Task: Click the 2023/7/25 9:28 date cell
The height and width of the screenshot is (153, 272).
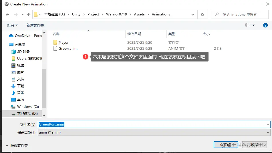Action: (x=140, y=49)
